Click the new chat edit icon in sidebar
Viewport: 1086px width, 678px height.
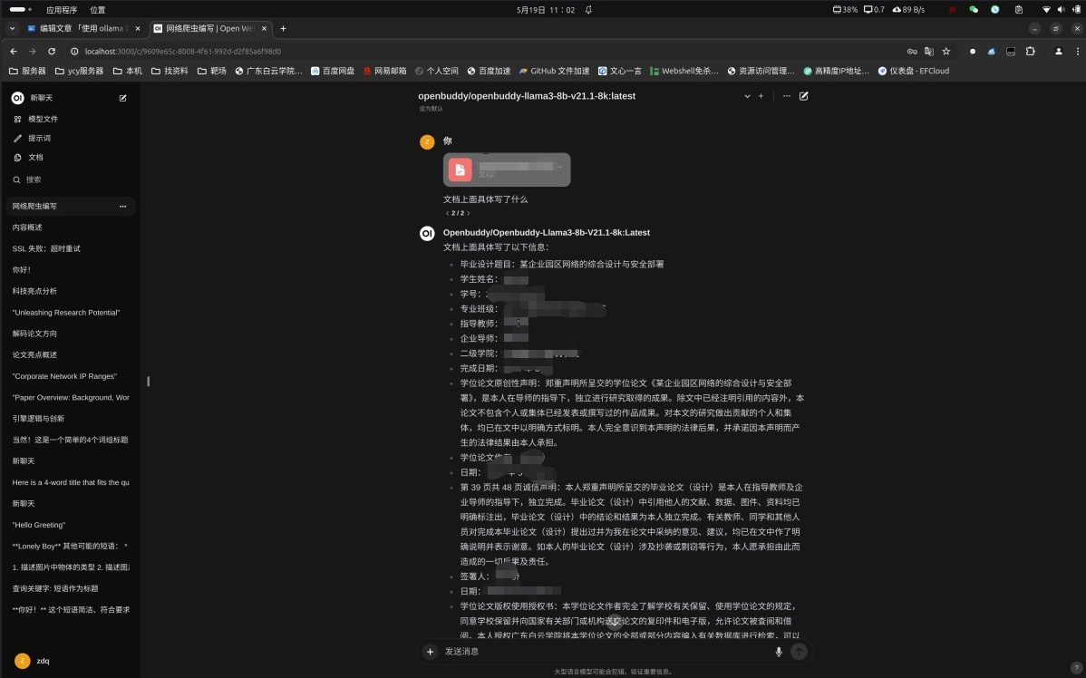122,98
